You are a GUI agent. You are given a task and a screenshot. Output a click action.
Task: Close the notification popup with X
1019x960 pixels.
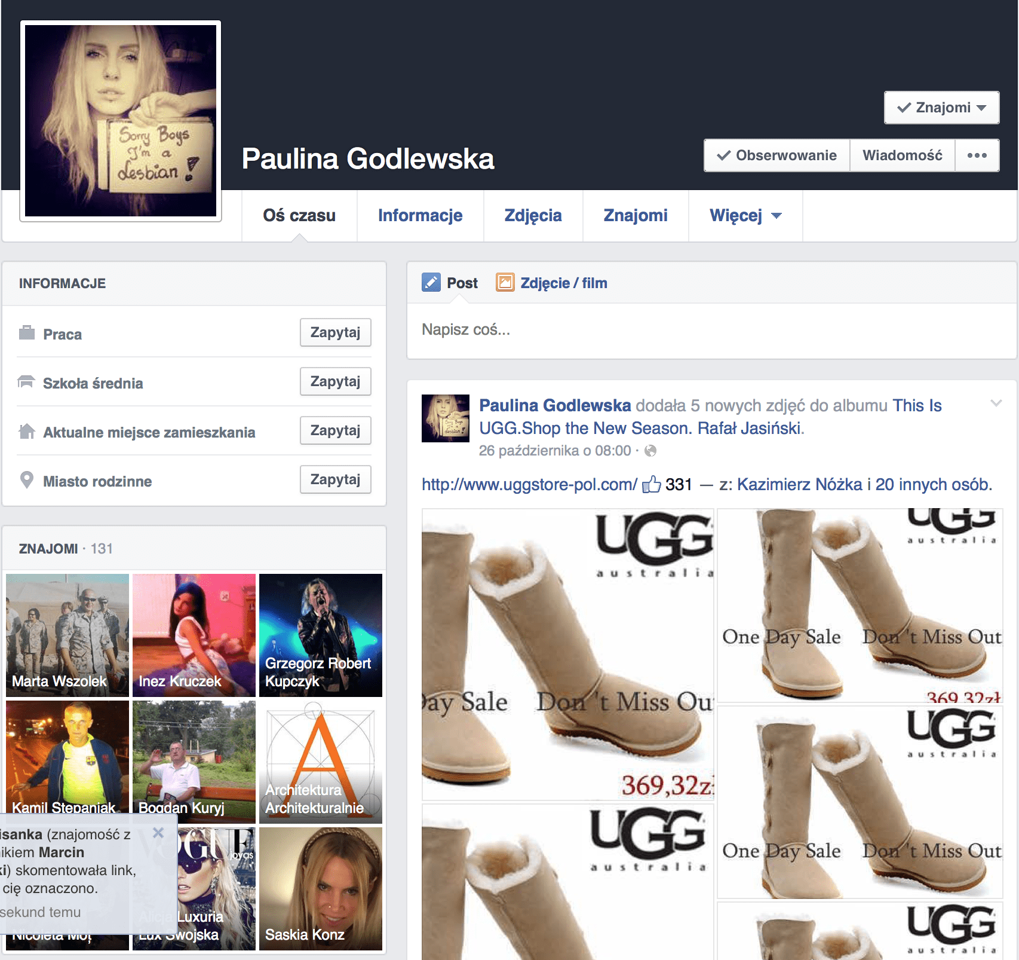(158, 833)
